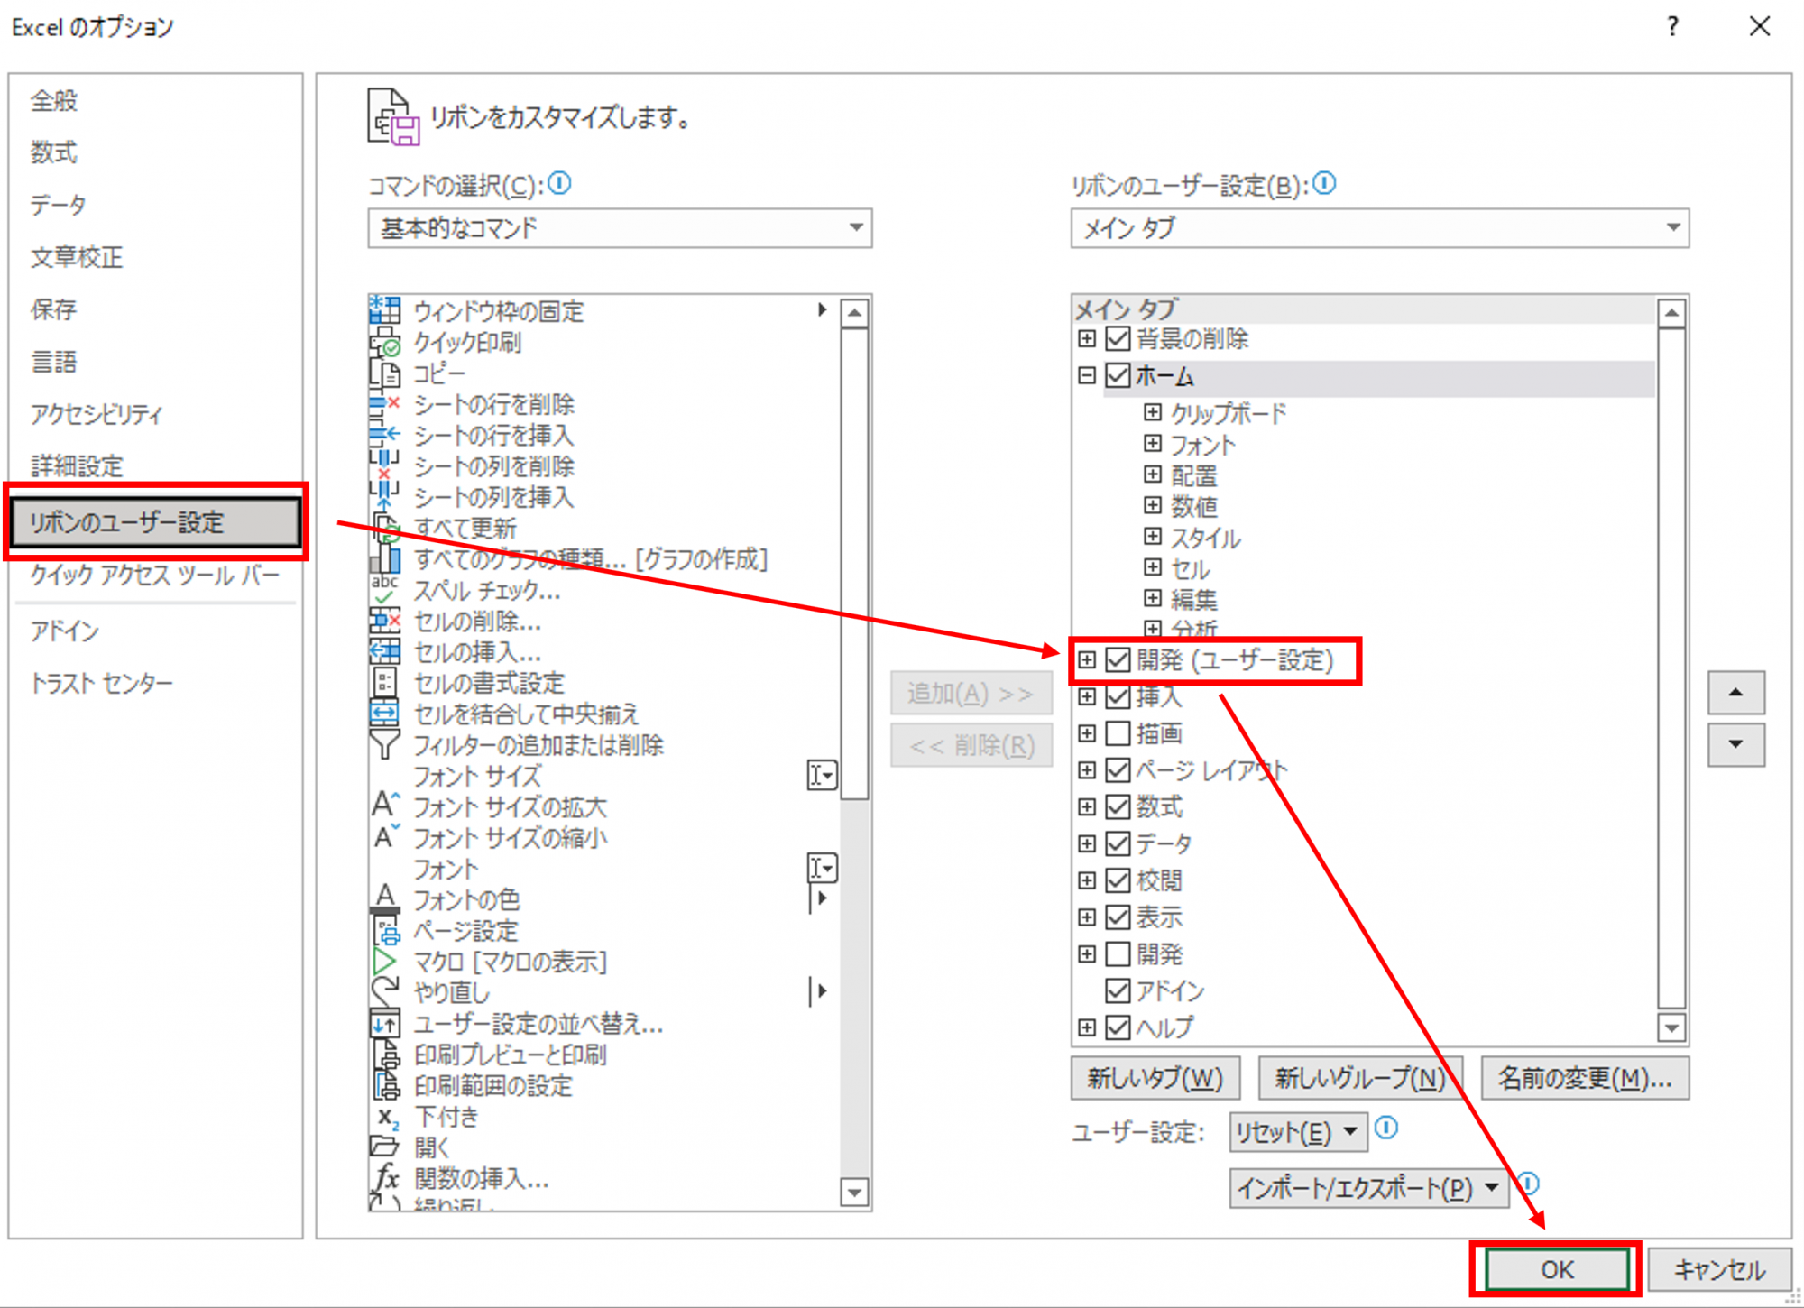Open the リセット dropdown button
The width and height of the screenshot is (1804, 1308).
1298,1132
